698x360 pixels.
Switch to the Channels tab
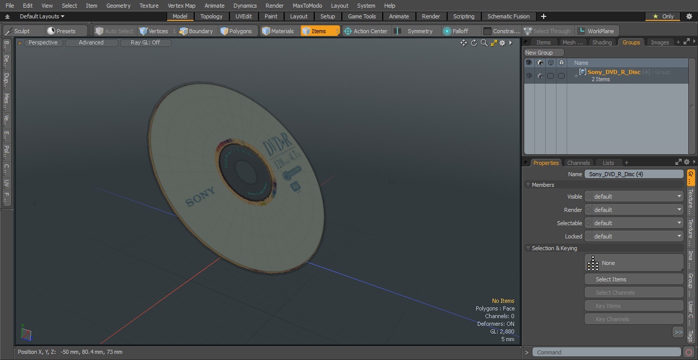click(x=578, y=163)
